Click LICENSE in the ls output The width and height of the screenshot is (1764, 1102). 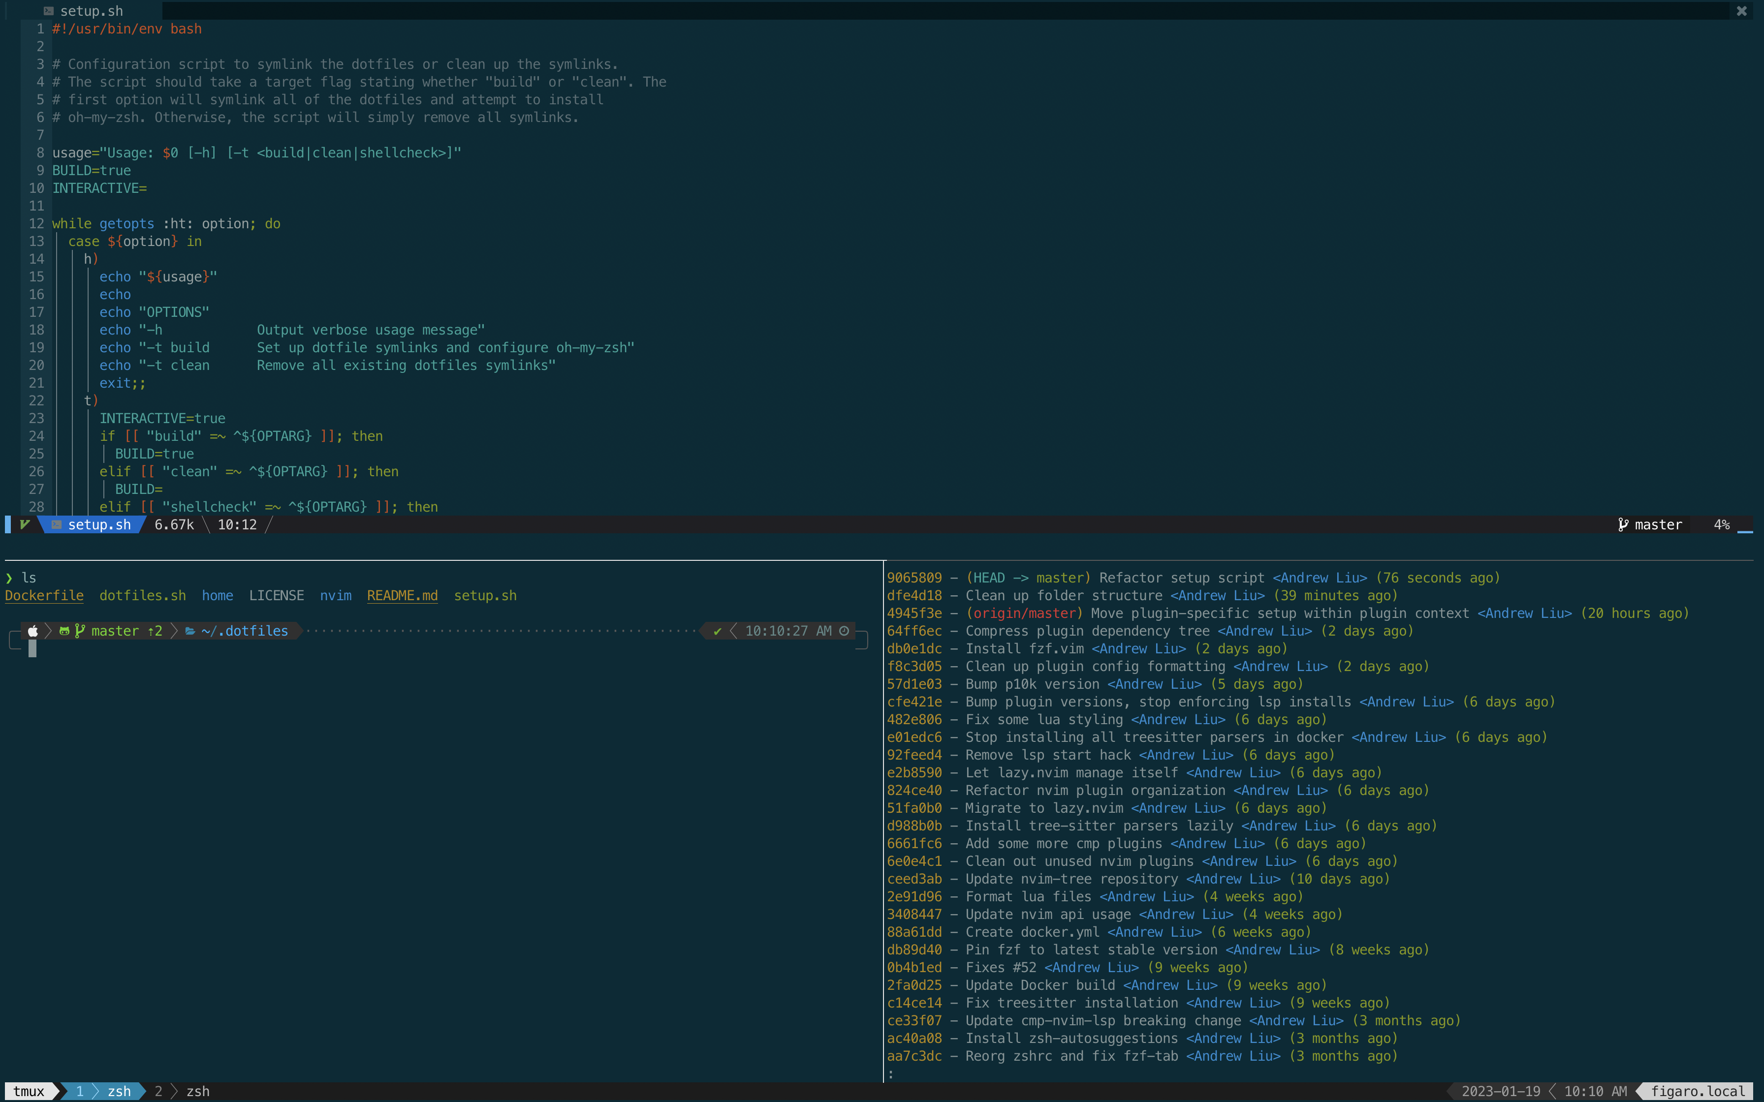(x=276, y=595)
